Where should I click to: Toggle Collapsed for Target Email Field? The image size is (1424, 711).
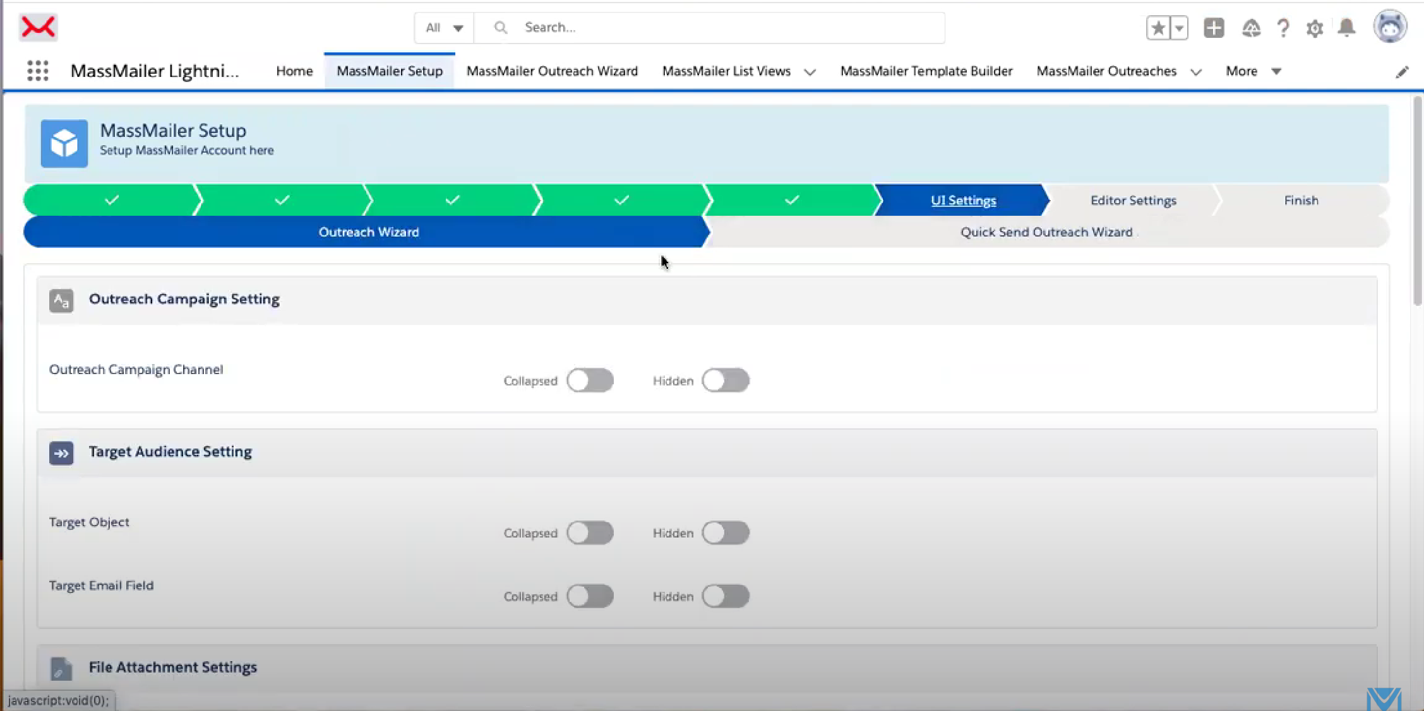coord(590,596)
